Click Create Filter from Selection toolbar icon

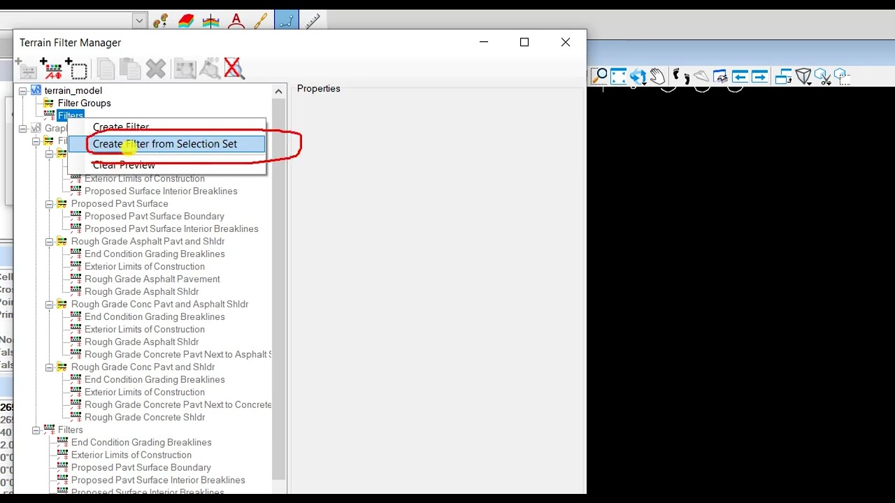pos(77,68)
